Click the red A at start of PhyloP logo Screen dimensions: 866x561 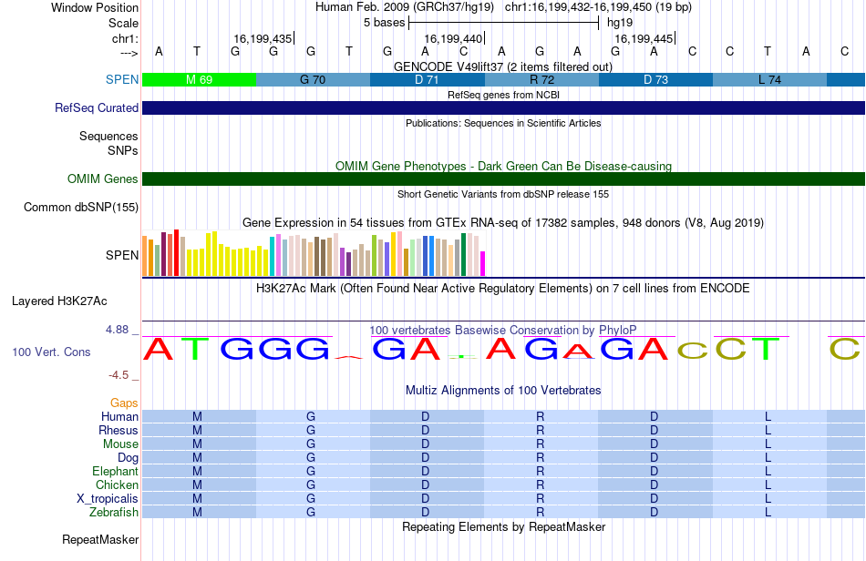(159, 349)
